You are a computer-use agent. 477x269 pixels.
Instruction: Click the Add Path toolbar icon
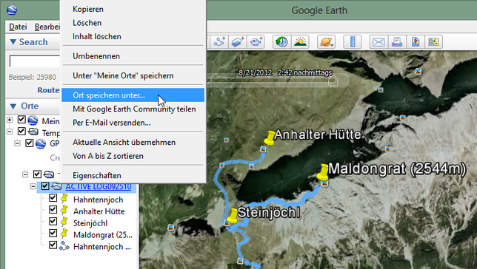pos(219,41)
